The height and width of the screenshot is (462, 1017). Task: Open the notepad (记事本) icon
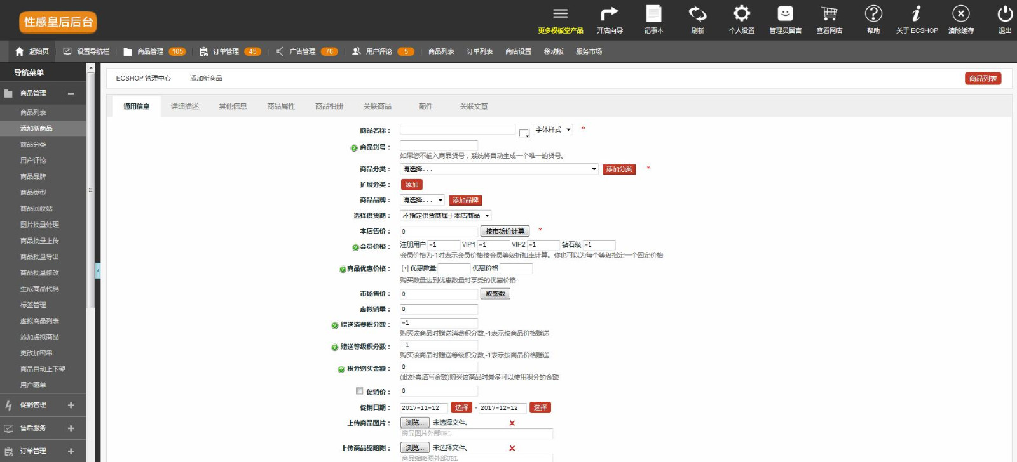click(653, 14)
